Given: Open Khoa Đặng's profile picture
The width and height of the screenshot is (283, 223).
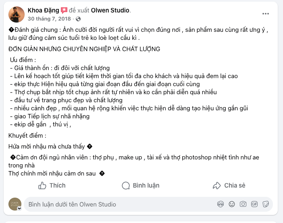Looking at the screenshot, I should tap(16, 14).
